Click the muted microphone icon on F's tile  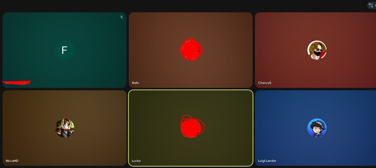coord(122,17)
